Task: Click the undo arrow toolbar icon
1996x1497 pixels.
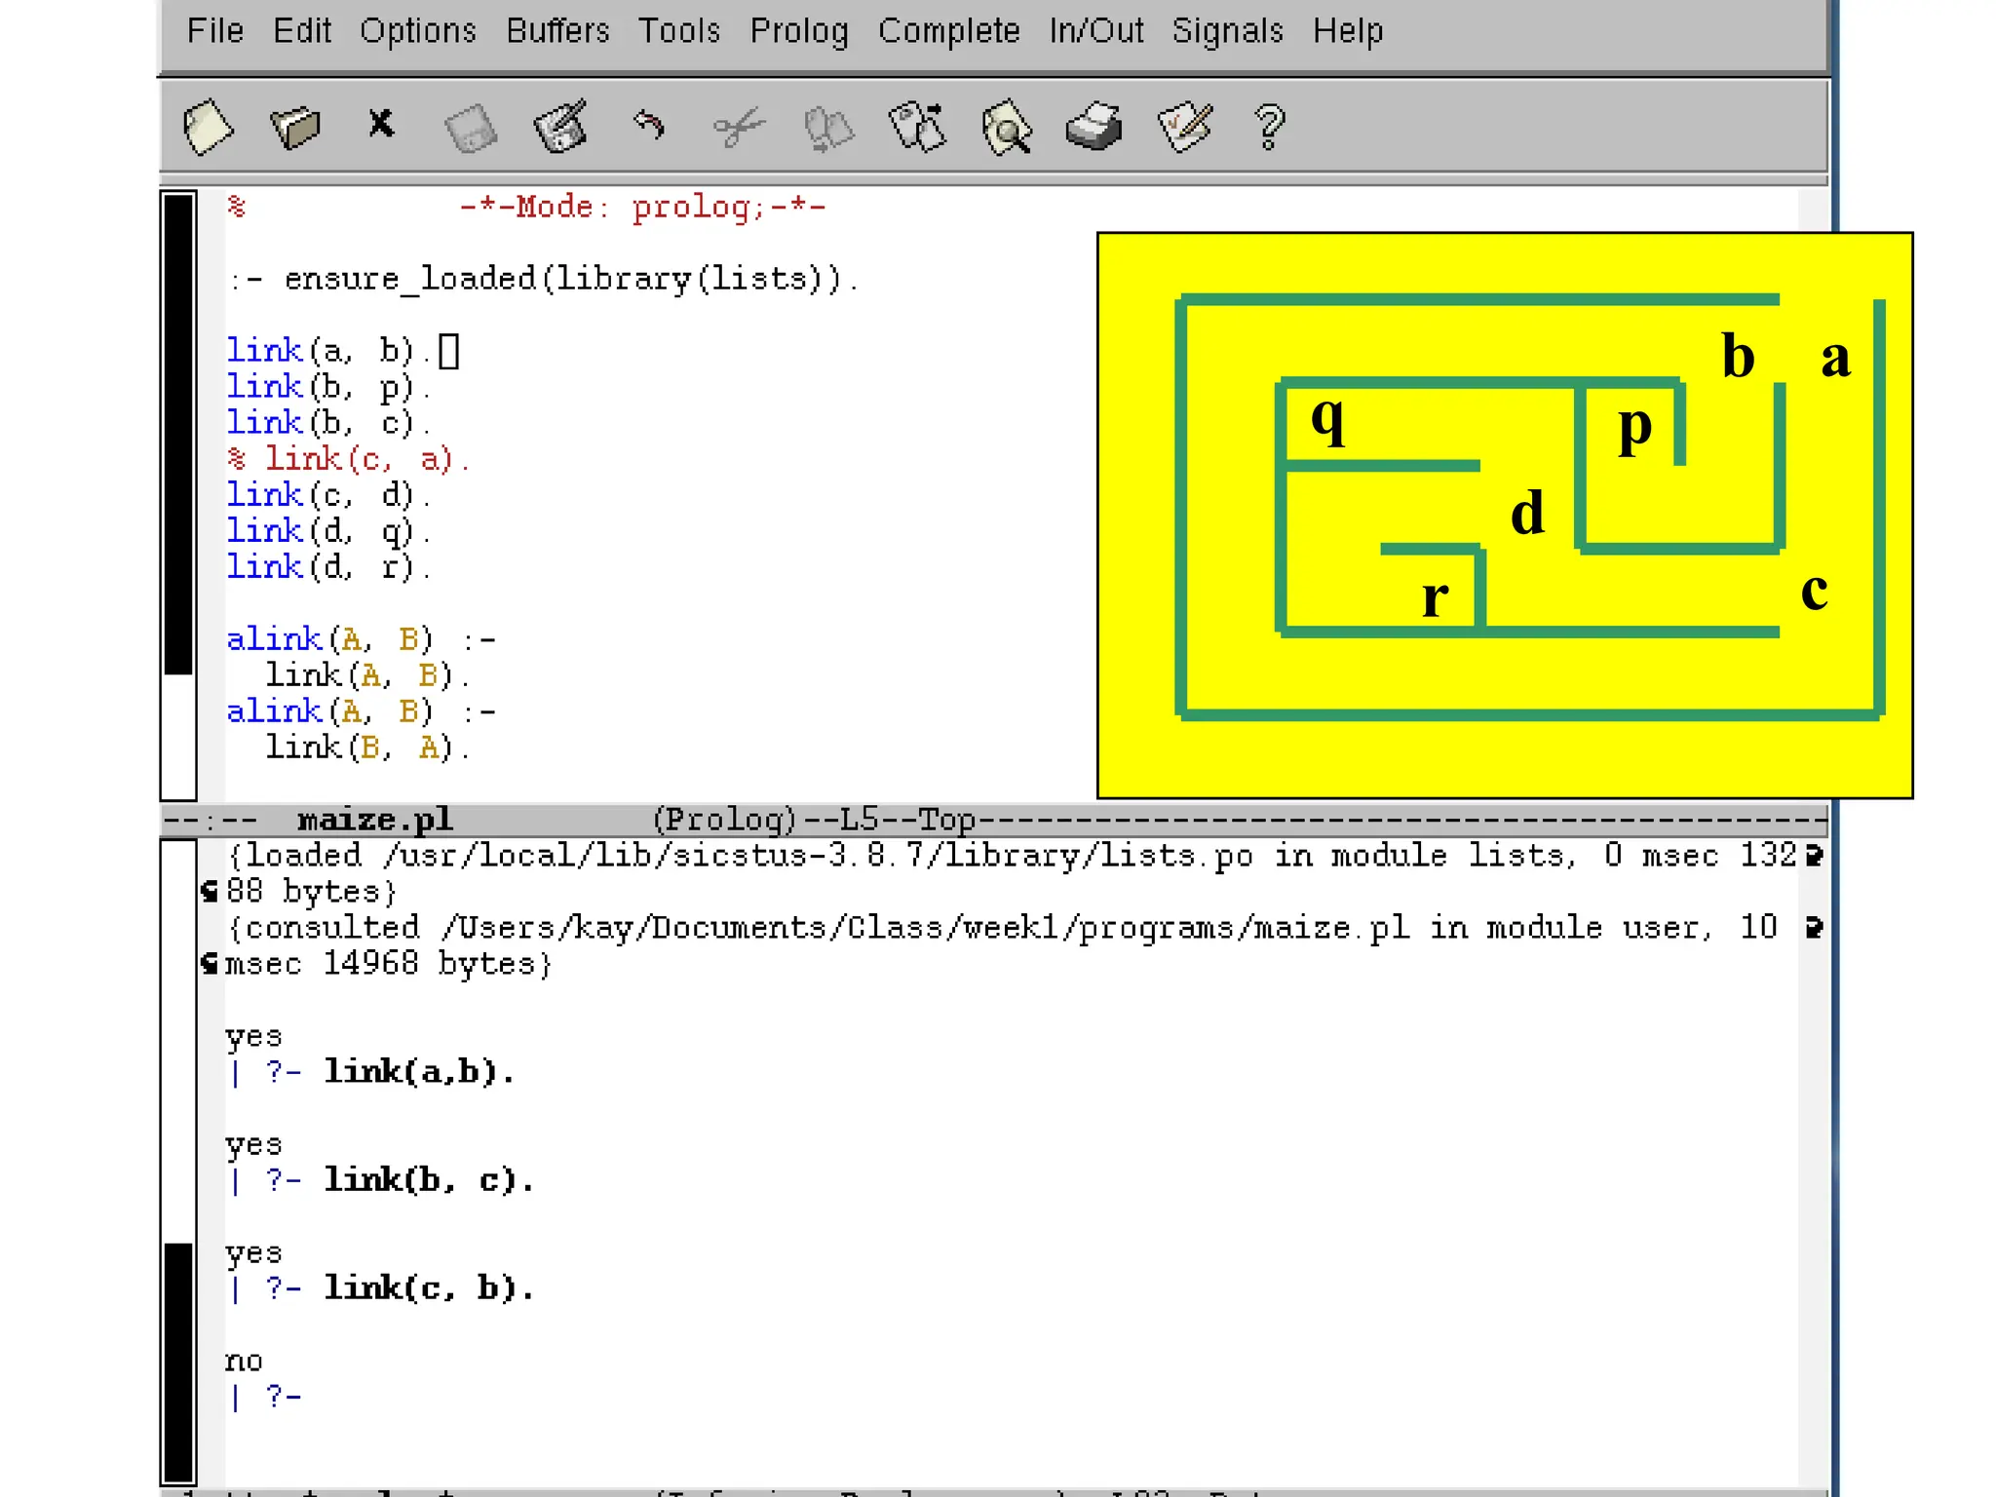Action: coord(649,125)
